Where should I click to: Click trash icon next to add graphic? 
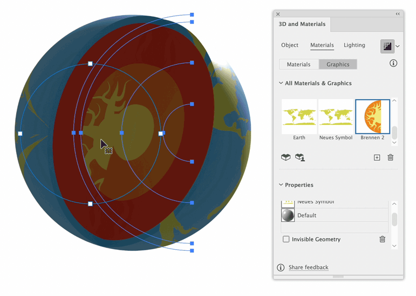(390, 157)
